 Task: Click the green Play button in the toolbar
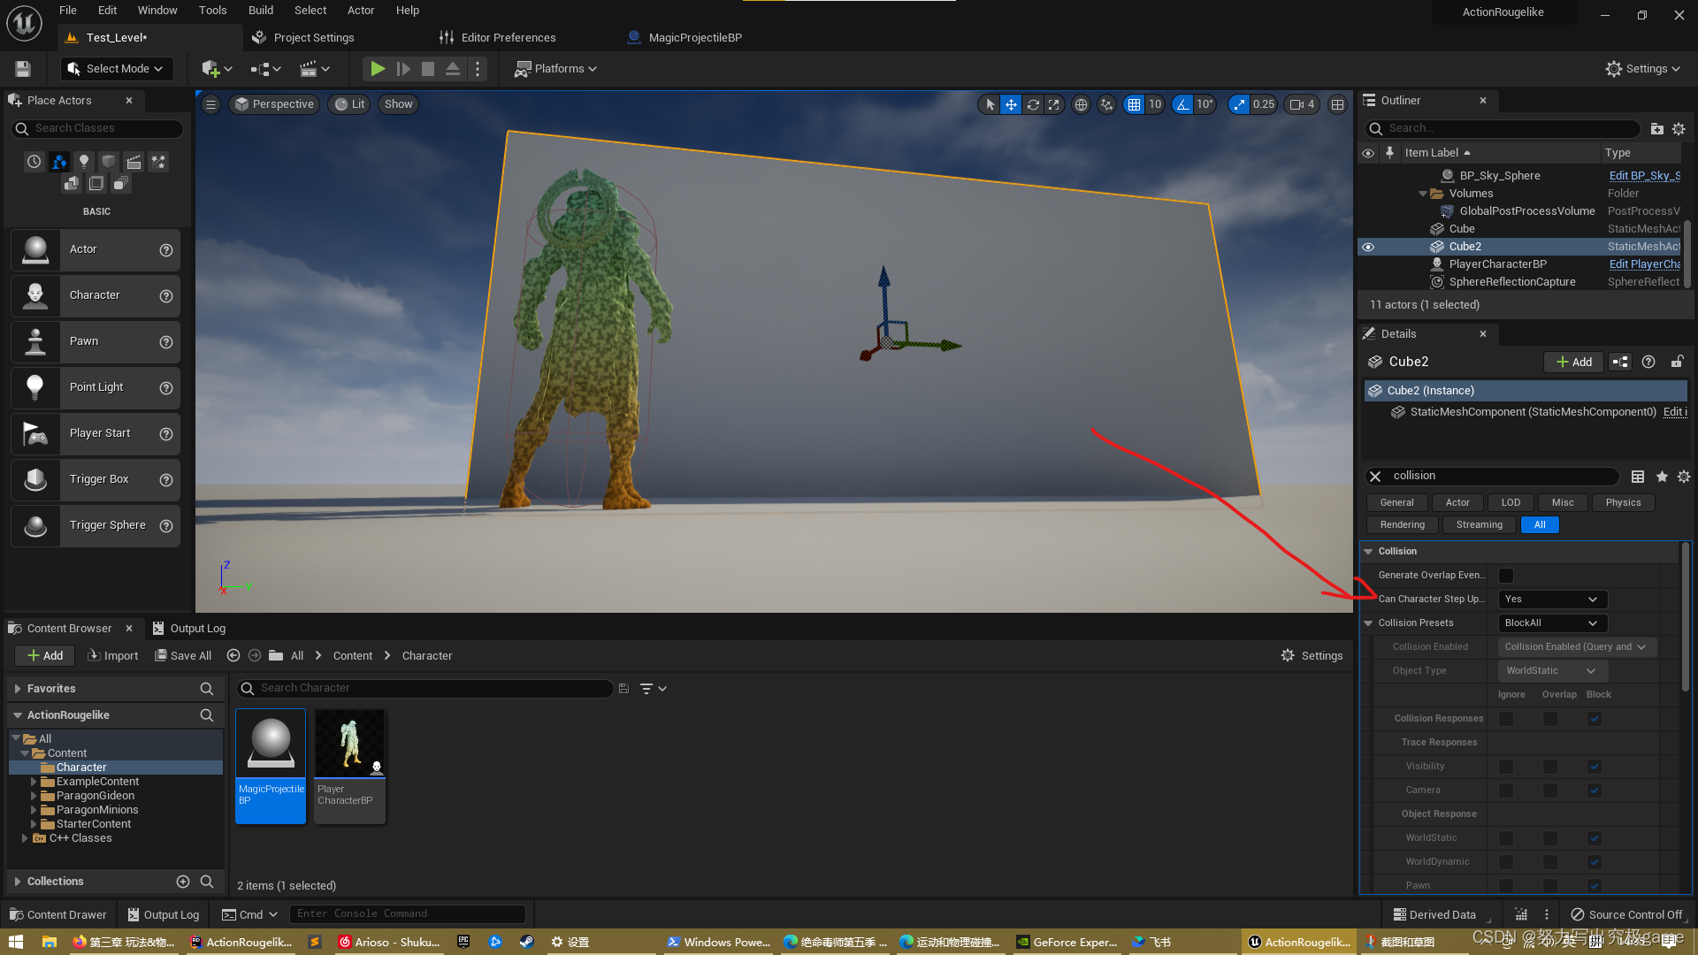[378, 69]
